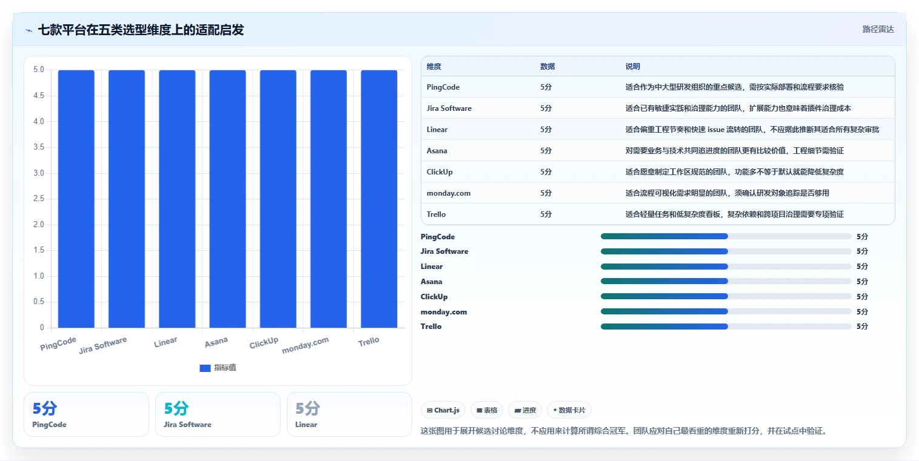Click the description starting 适合轻量任务

[x=735, y=214]
